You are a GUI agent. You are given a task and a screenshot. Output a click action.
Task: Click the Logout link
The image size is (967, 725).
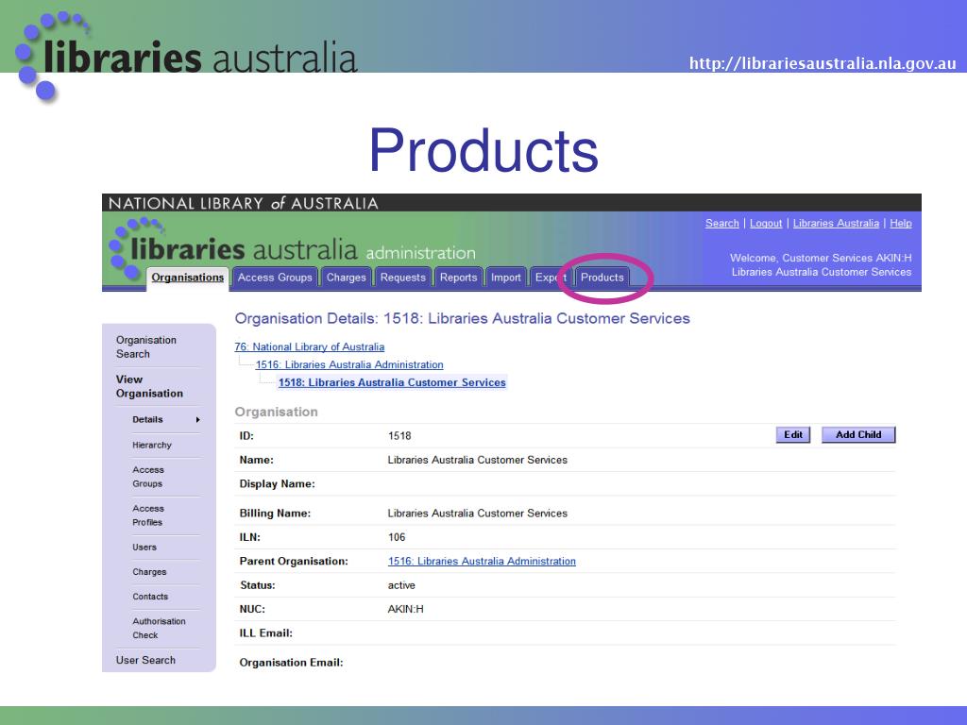click(766, 223)
